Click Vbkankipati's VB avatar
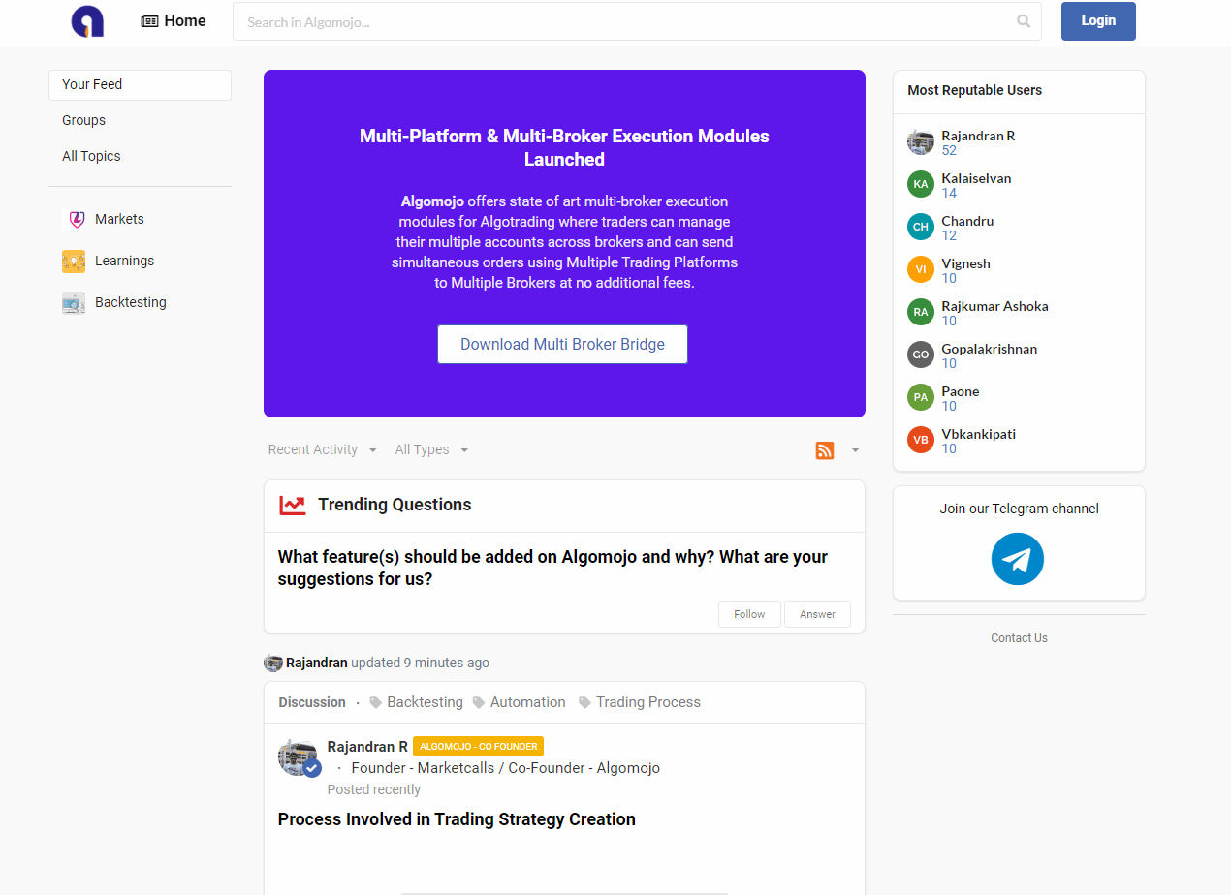 click(x=921, y=440)
